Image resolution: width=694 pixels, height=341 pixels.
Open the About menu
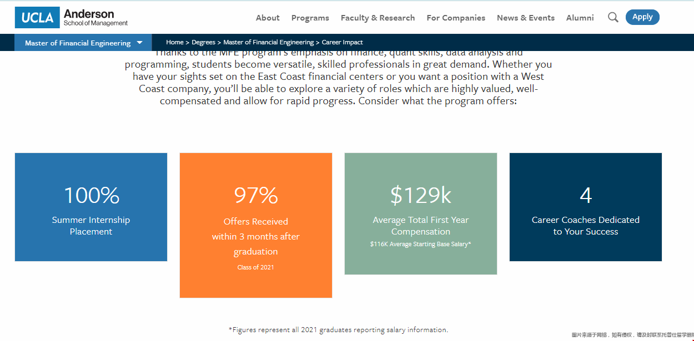(x=268, y=18)
